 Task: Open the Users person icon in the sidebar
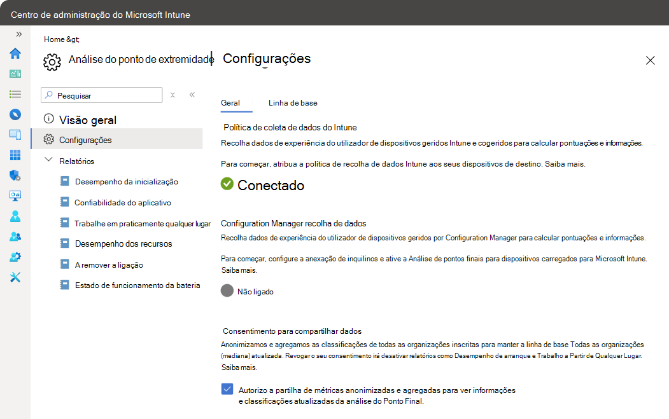coord(15,216)
